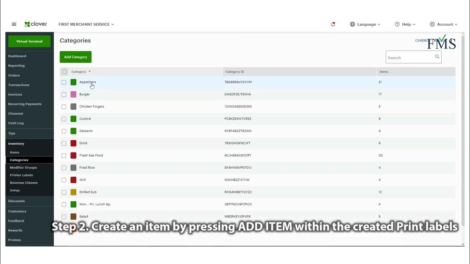Check the Burger row checkbox
This screenshot has width=470, height=264.
tap(64, 95)
